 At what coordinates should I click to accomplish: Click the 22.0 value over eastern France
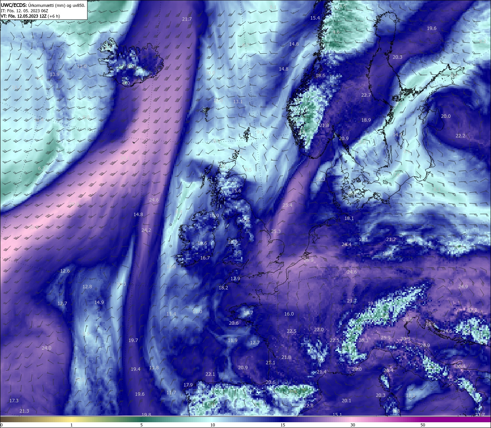point(319,330)
